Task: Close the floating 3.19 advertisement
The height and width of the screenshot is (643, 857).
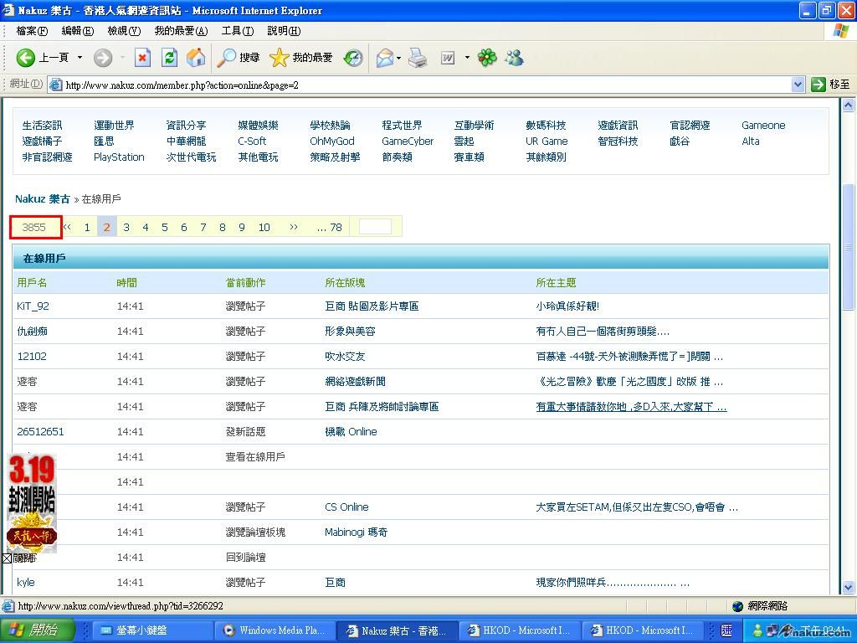Action: [x=20, y=558]
